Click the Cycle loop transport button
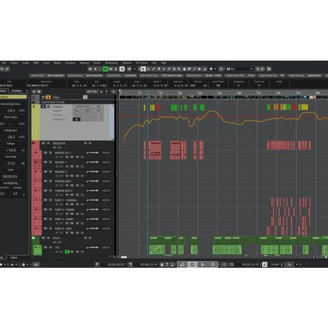 [182, 264]
